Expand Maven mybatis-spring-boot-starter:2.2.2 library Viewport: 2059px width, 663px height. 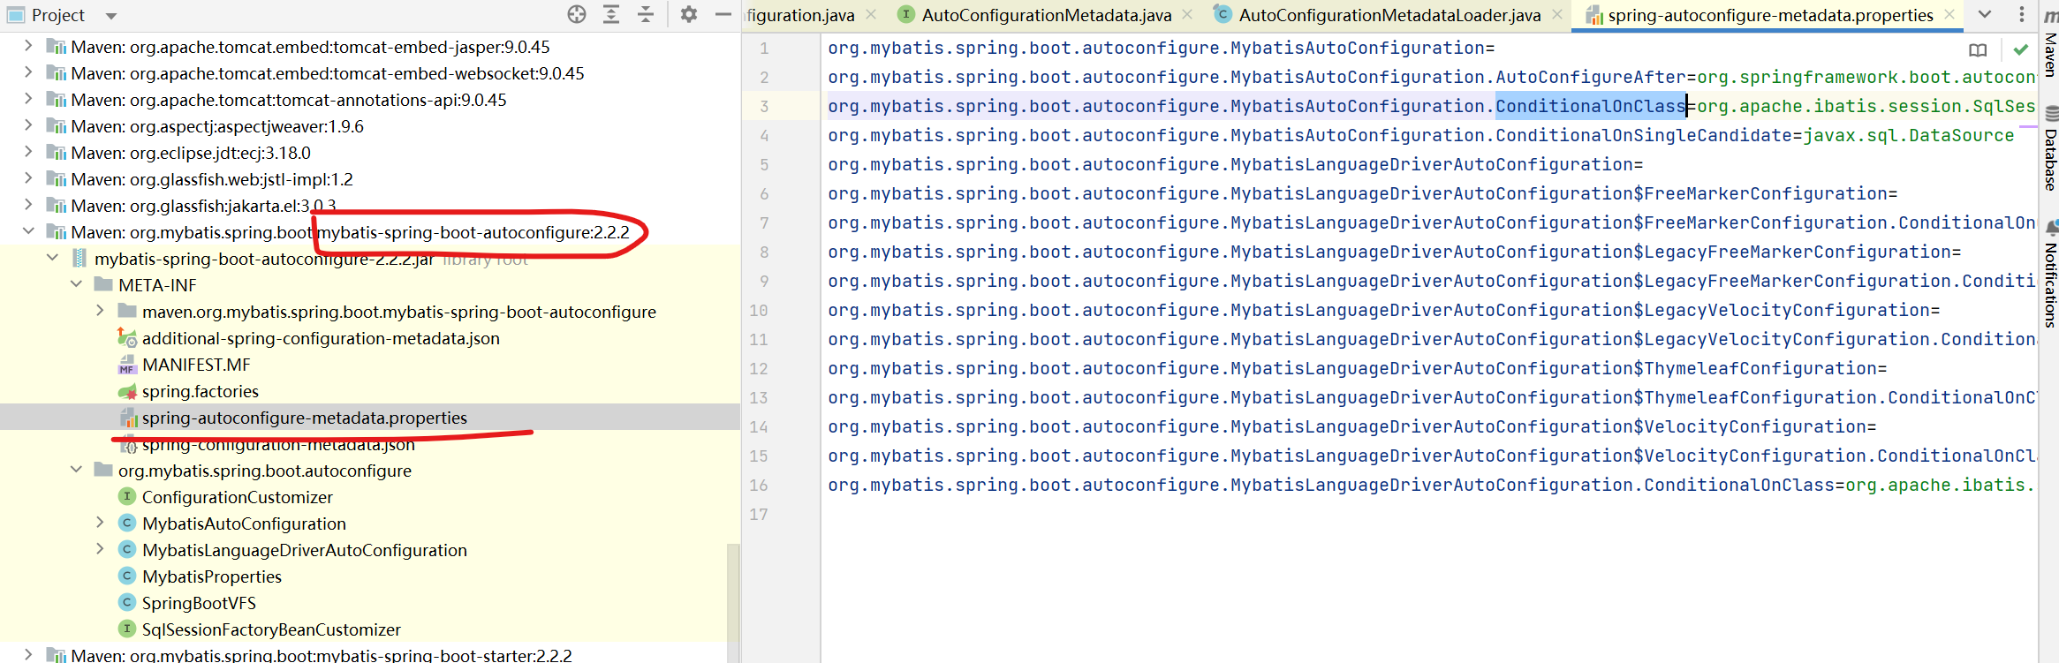[28, 654]
